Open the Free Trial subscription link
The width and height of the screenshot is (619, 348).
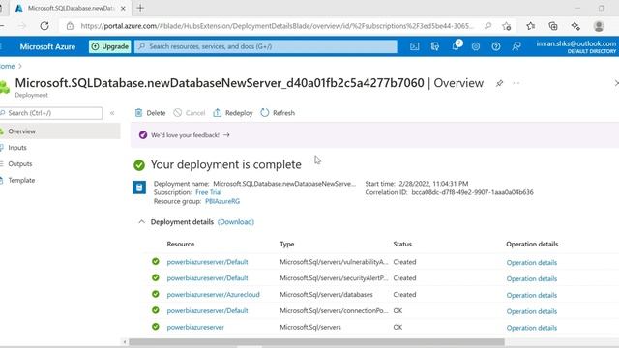point(209,192)
